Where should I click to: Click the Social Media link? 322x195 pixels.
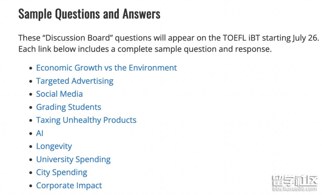59,94
